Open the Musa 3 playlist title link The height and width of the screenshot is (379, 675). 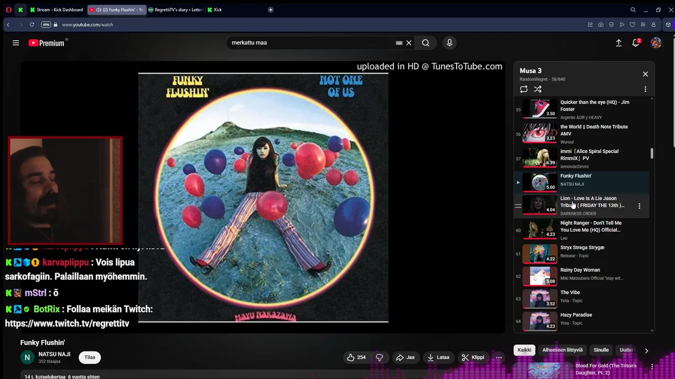coord(531,71)
